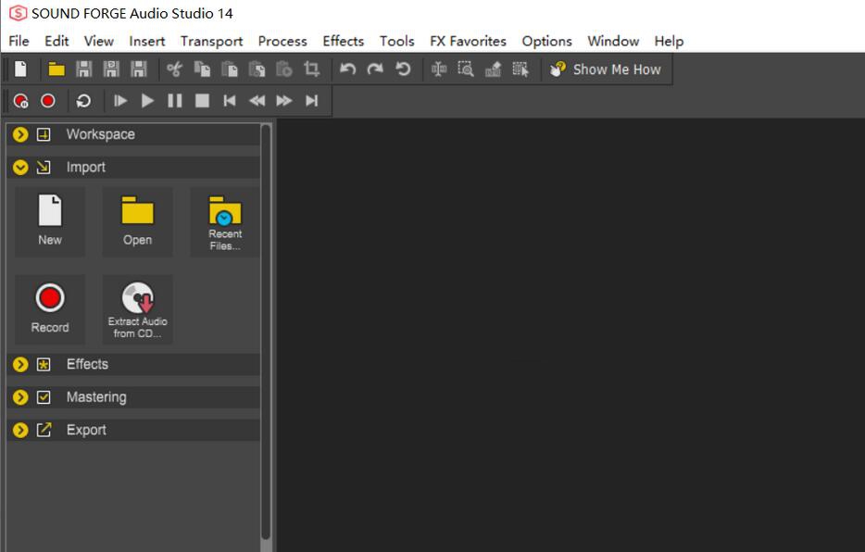Expand the Mastering section chevron

coord(20,397)
